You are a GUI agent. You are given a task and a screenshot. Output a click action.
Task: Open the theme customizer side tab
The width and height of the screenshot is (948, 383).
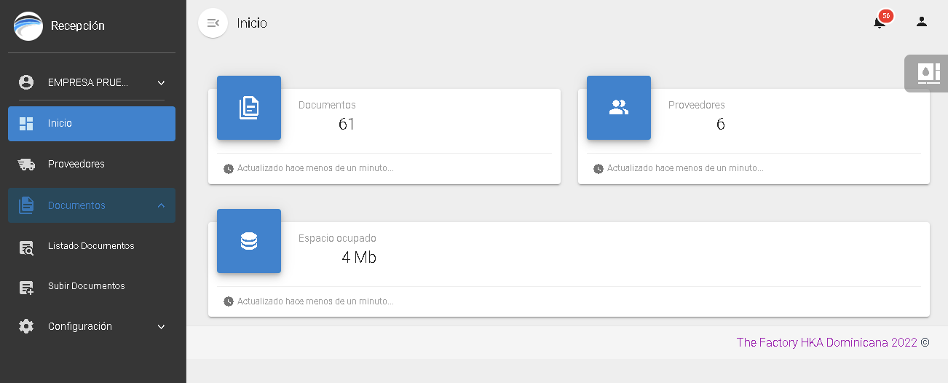926,73
